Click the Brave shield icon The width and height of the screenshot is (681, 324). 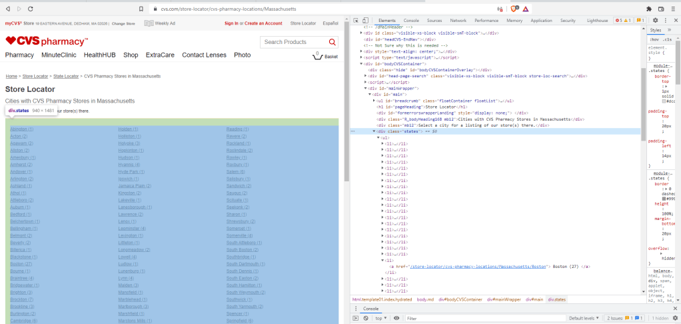[514, 9]
